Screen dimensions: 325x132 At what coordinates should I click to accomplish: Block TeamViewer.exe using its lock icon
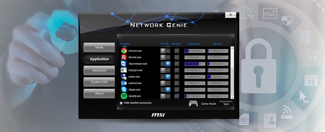[x=177, y=64]
